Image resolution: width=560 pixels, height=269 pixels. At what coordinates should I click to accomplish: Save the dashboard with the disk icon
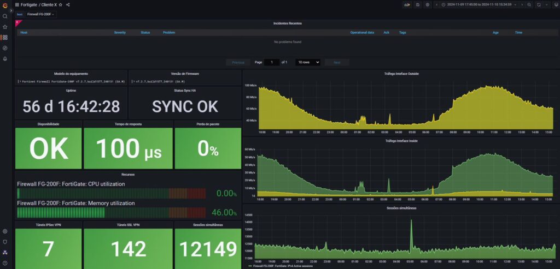pyautogui.click(x=417, y=4)
